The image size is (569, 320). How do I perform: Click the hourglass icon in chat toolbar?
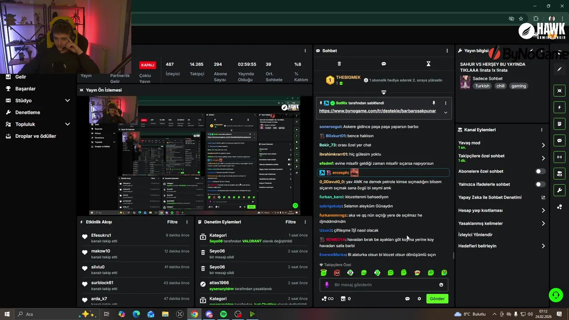(429, 64)
